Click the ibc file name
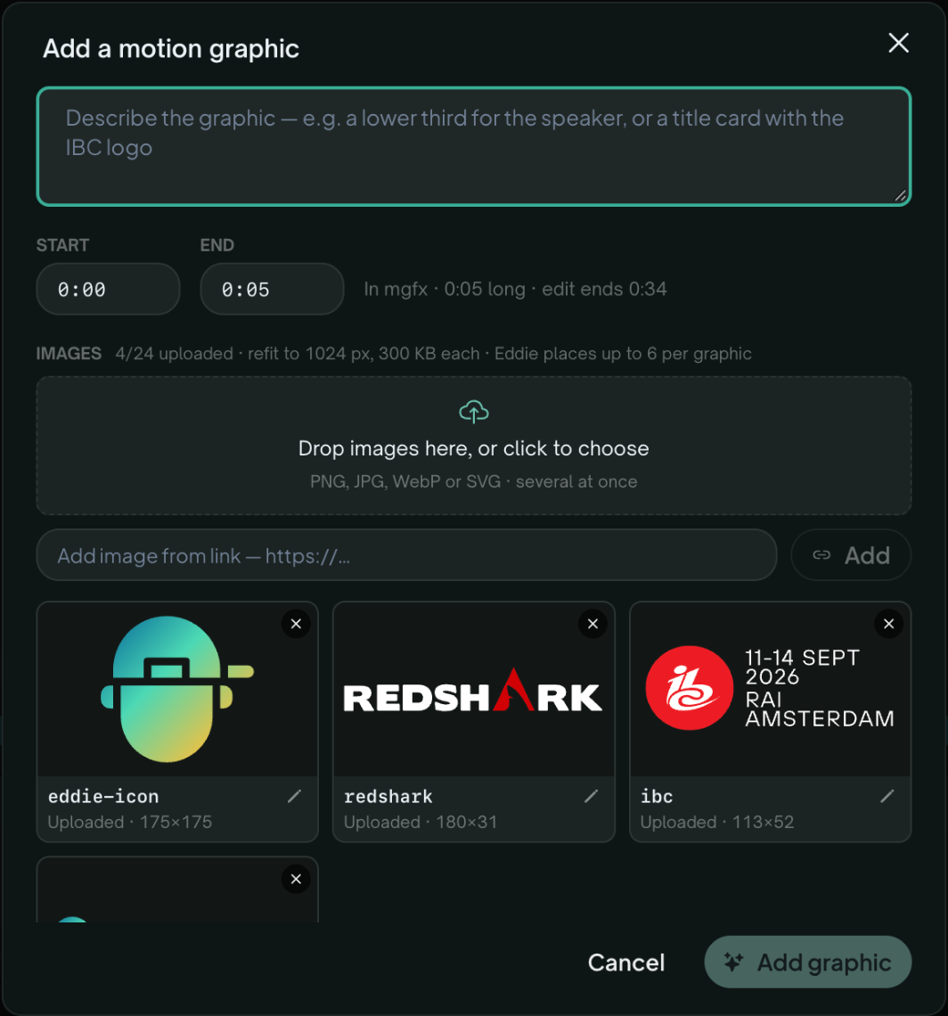Screen dimensions: 948x1016 click(x=657, y=797)
